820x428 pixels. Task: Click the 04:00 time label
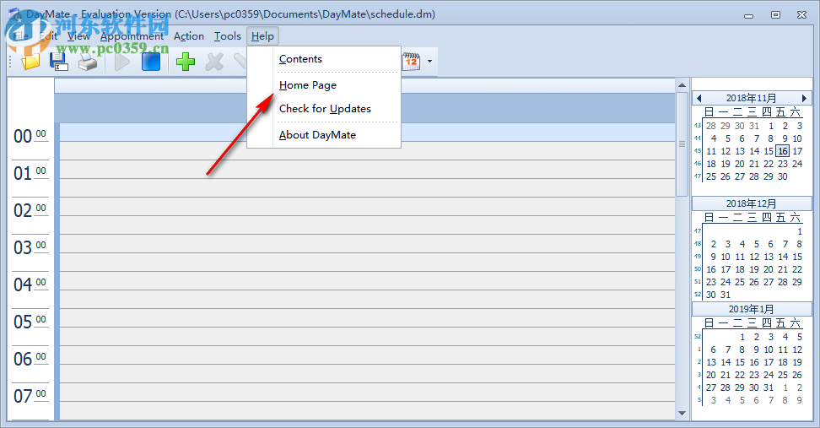tap(30, 284)
